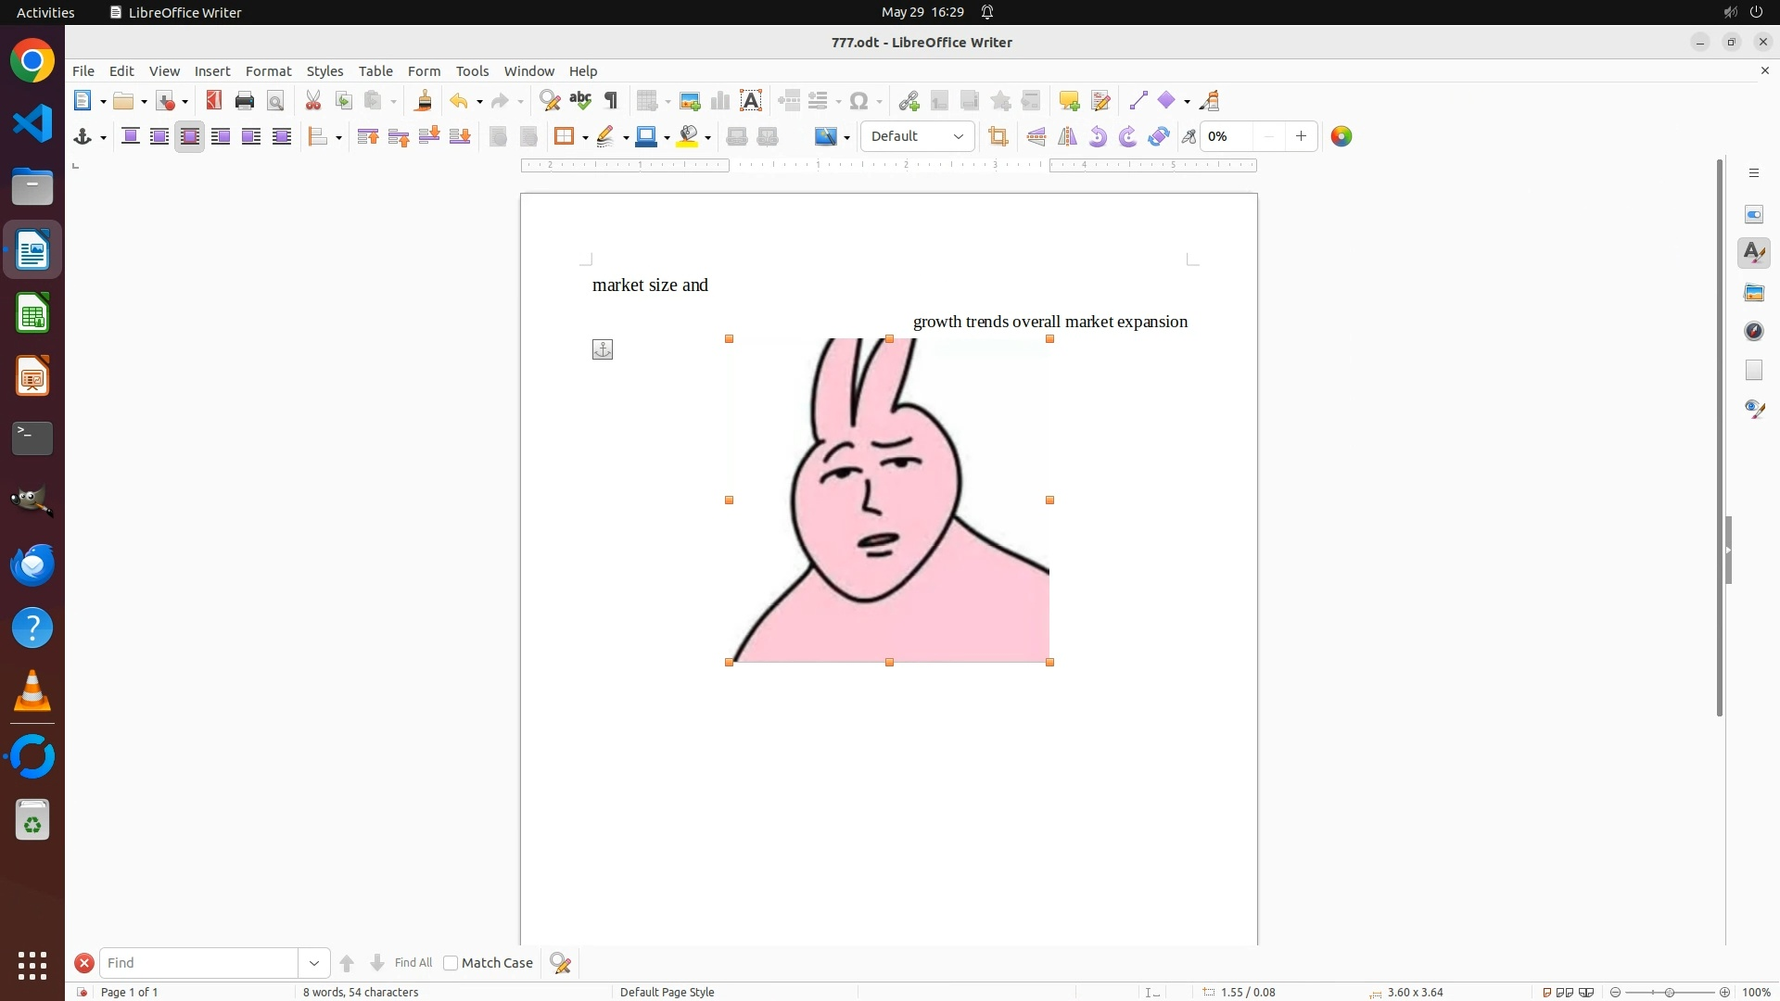
Task: Rotate image 90° right
Action: click(x=1128, y=137)
